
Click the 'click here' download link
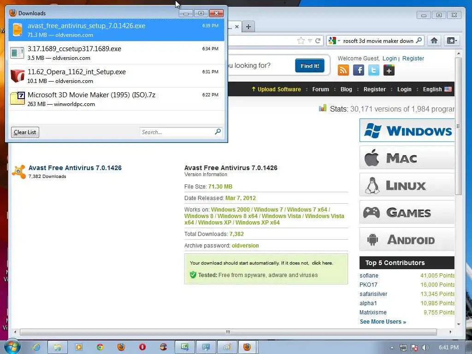(322, 263)
